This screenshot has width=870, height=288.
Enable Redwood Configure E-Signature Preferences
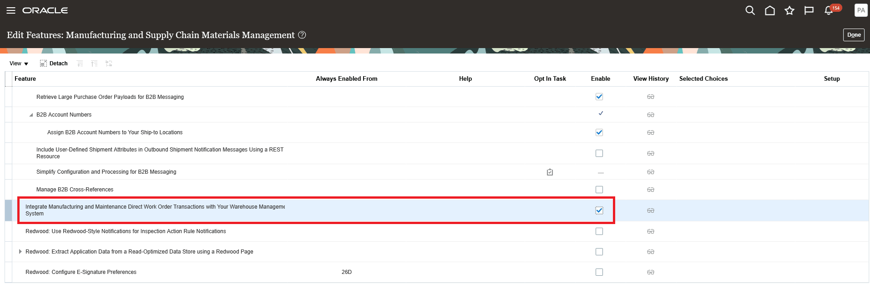[599, 272]
